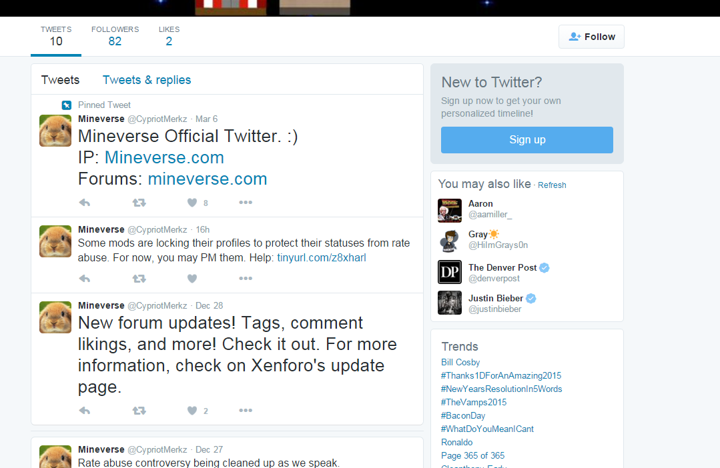
Task: Open the tinyurl.com/z8xharl help link
Action: (x=322, y=258)
